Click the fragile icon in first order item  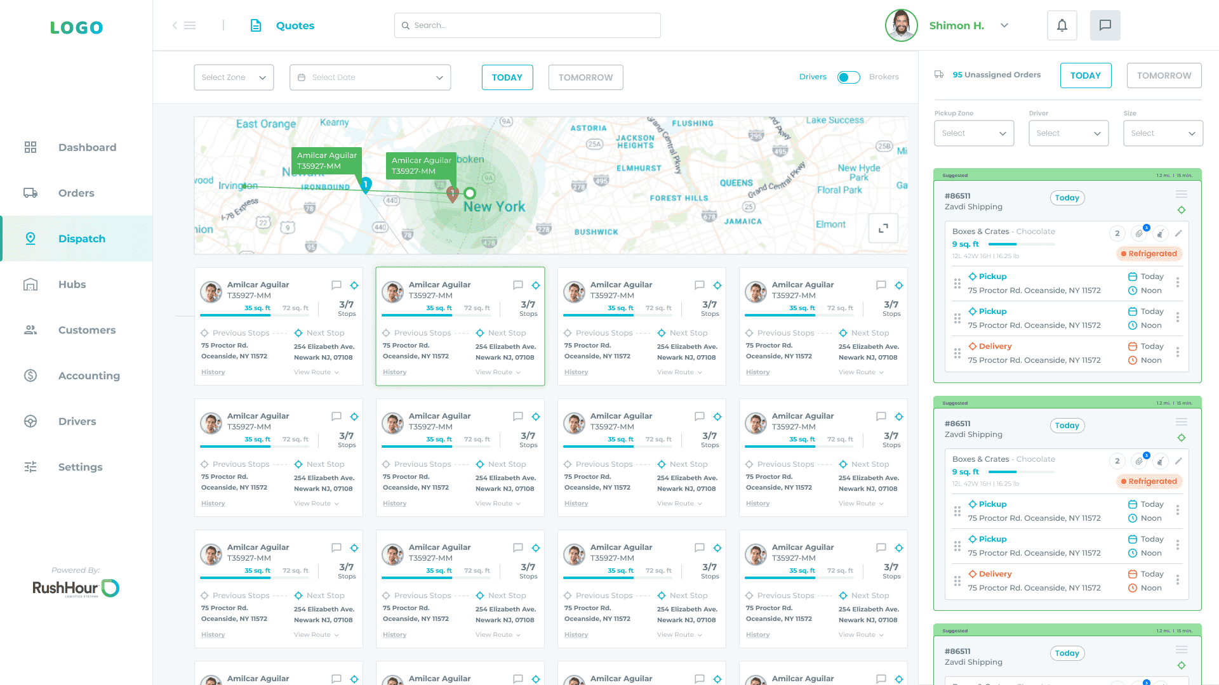coord(1160,233)
